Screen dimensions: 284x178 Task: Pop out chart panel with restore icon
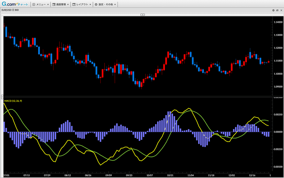277,10
